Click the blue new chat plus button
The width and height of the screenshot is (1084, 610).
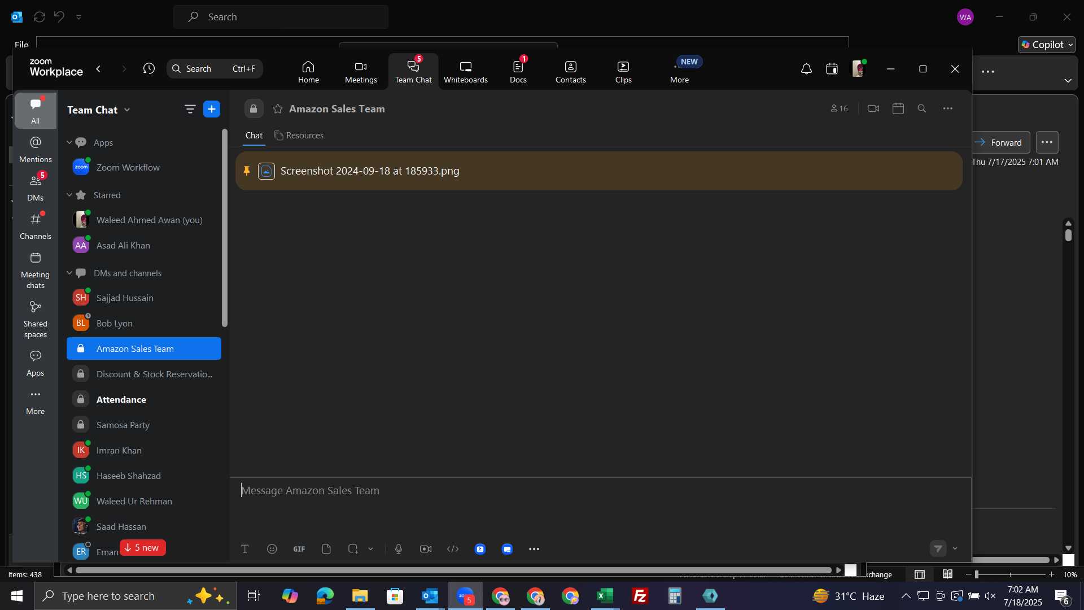coord(212,109)
